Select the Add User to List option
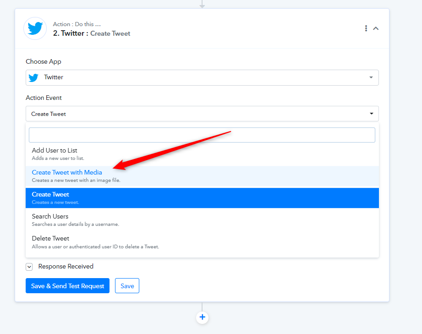Screen dimensions: 422x334 click(202, 154)
